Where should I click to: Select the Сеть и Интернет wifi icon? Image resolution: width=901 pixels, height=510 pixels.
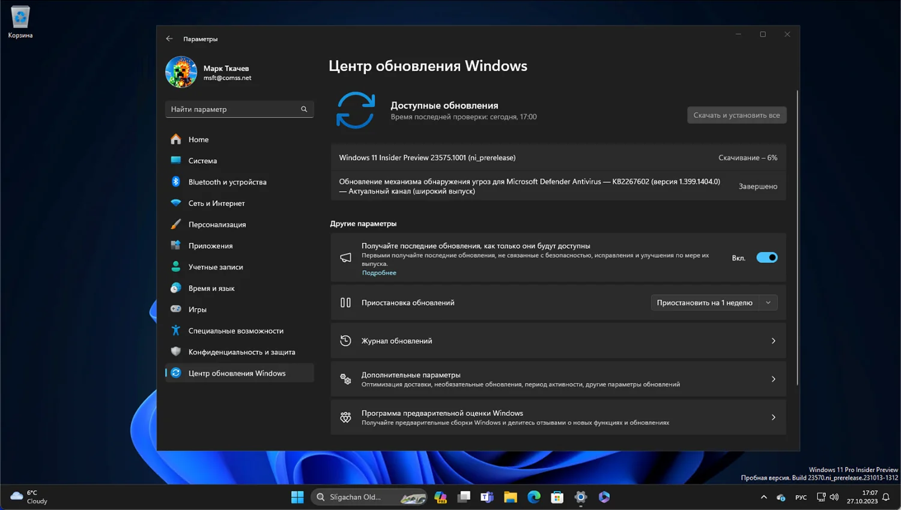(175, 203)
